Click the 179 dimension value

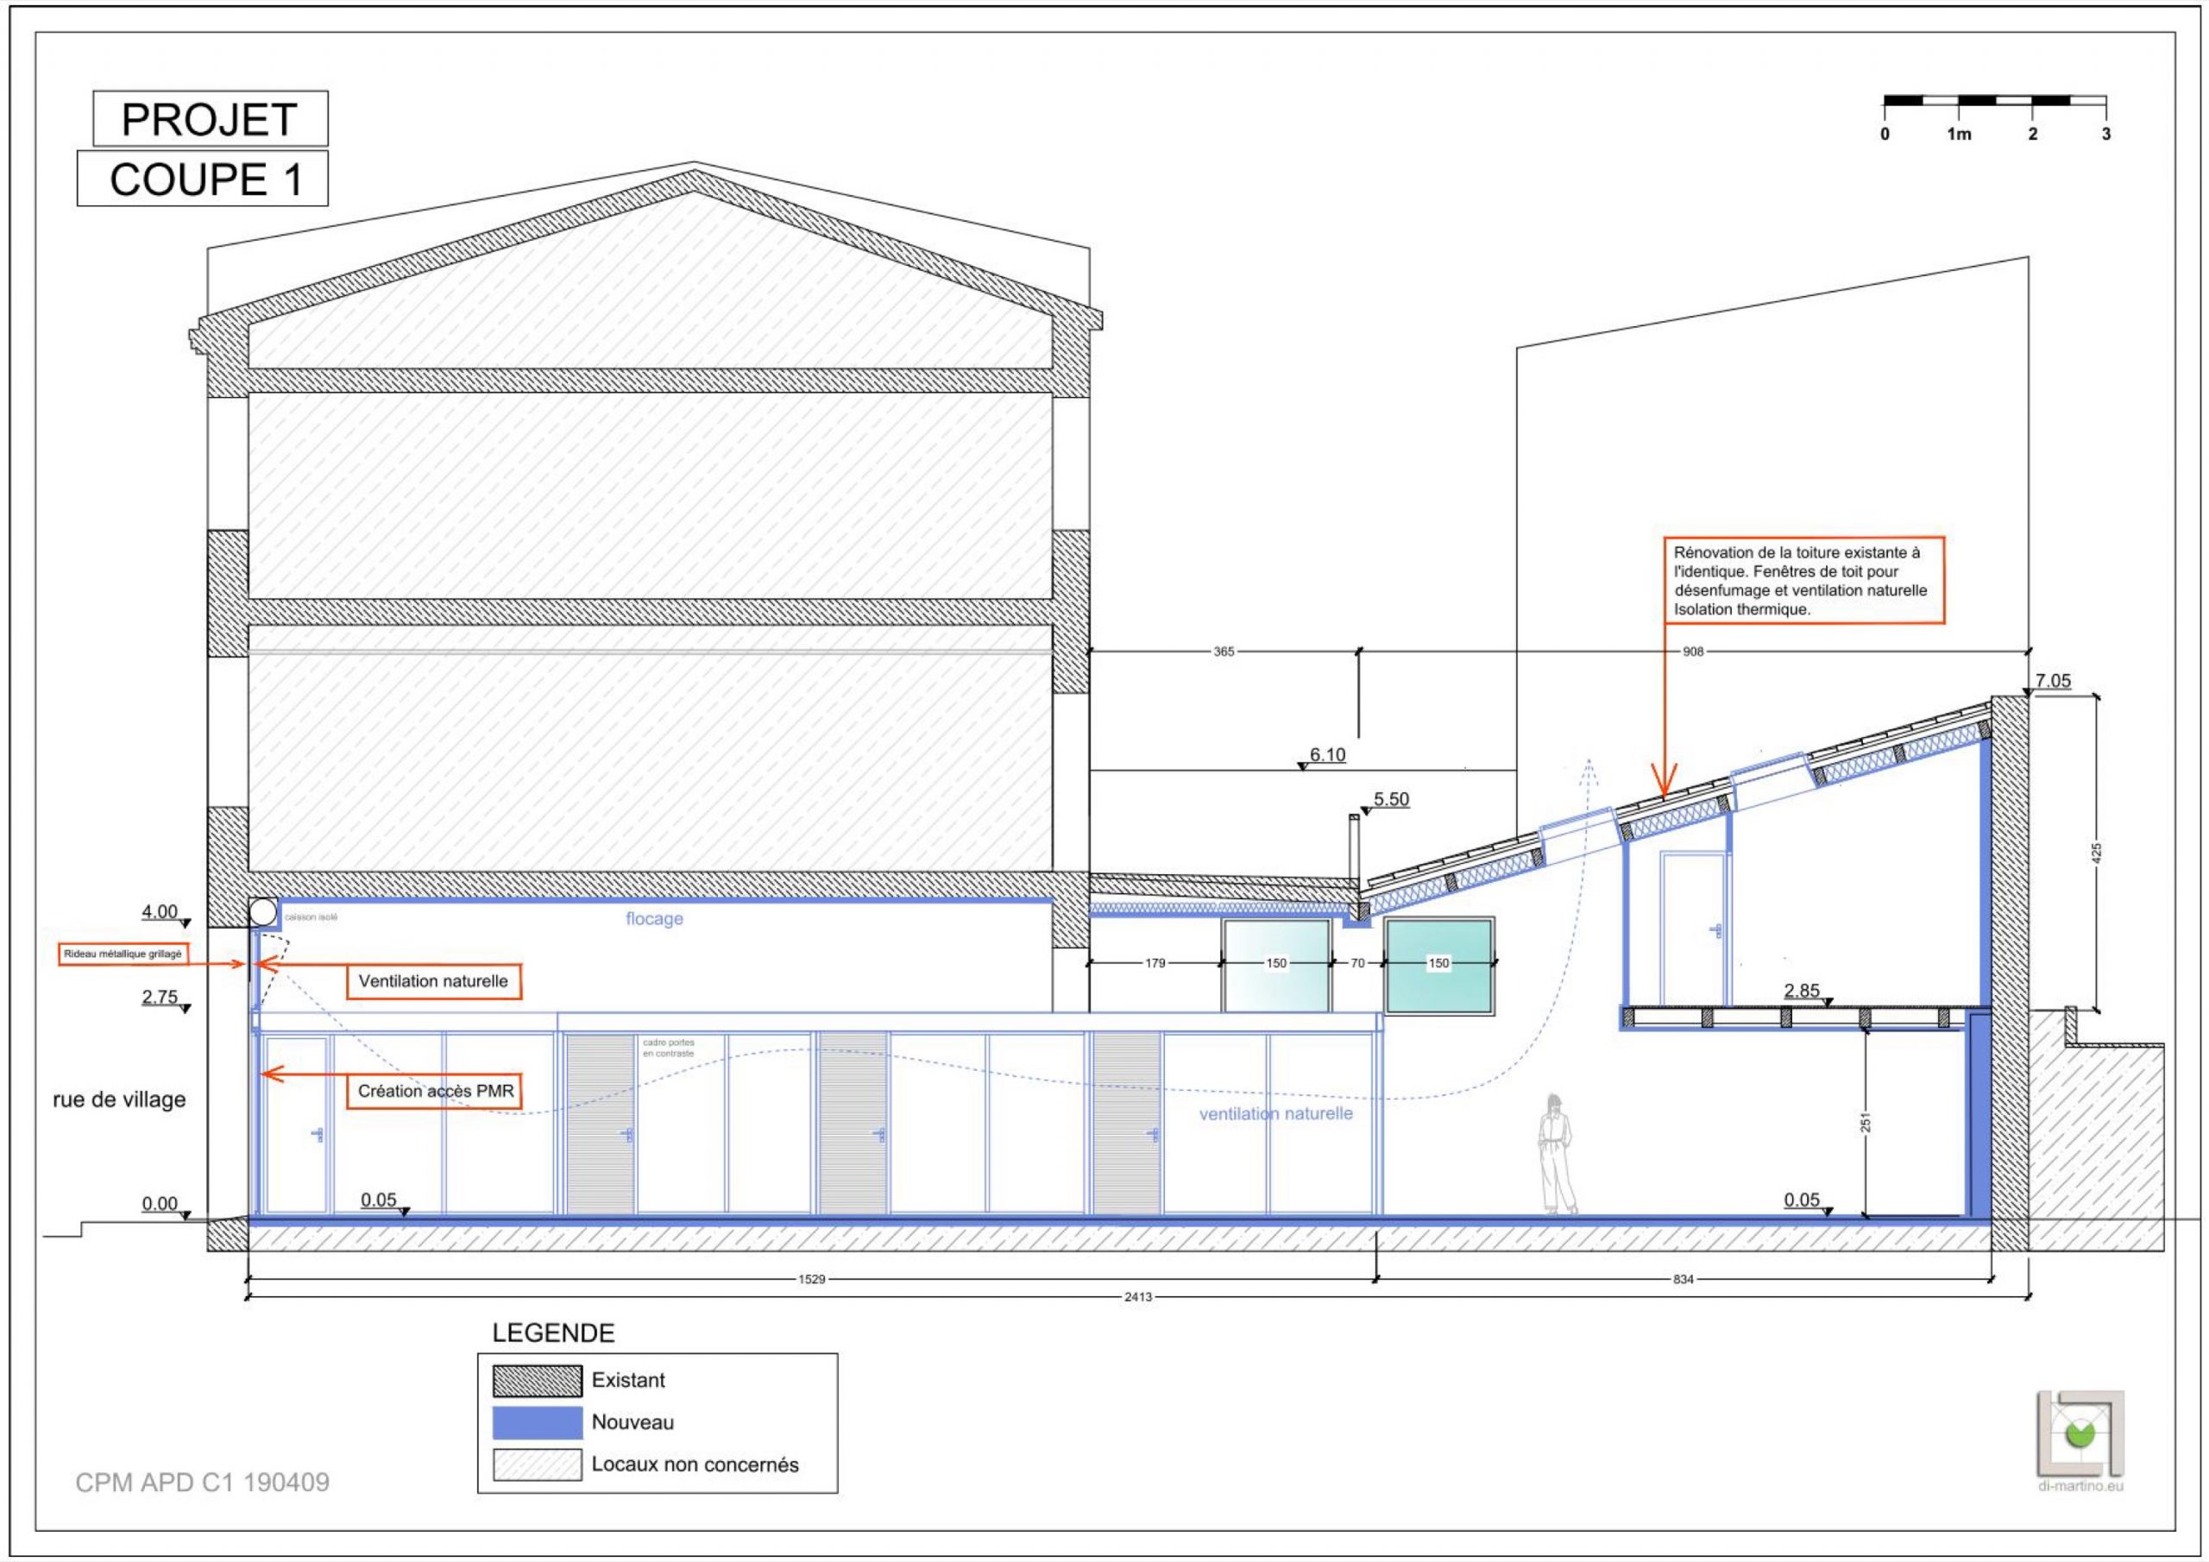[x=1155, y=962]
